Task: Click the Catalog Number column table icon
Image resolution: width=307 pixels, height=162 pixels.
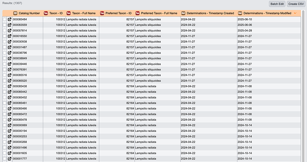Action: 15,13
